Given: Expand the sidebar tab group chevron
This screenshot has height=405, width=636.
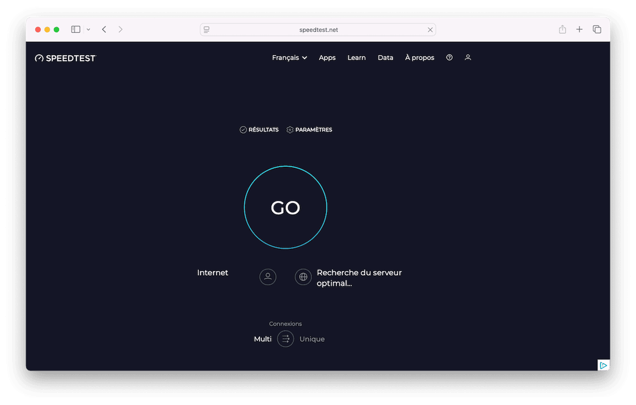Looking at the screenshot, I should 88,30.
